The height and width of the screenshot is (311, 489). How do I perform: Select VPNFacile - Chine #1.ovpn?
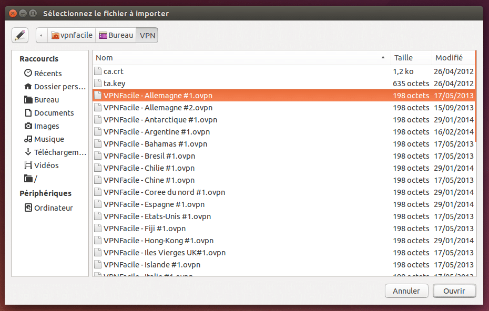pyautogui.click(x=284, y=180)
